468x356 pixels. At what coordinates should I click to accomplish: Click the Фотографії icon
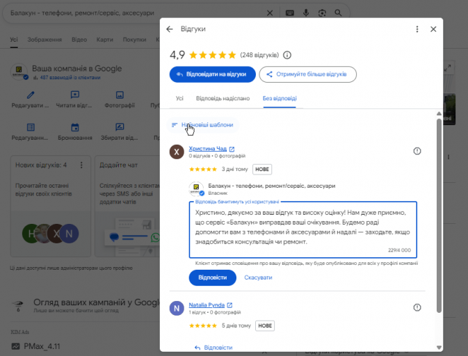click(x=120, y=95)
